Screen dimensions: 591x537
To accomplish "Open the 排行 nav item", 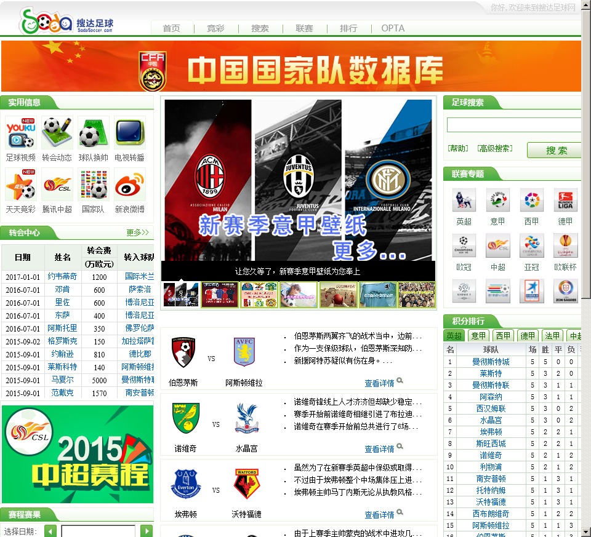I will click(348, 28).
